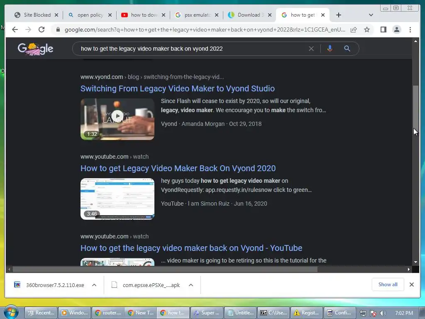The image size is (425, 319).
Task: Open legacy video maker back on Vyond - YouTube link
Action: (191, 248)
